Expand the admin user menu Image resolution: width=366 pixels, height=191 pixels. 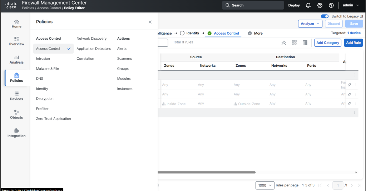point(351,5)
